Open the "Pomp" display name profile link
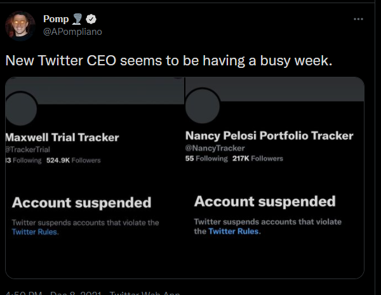Screen dimensions: 381x295 click(x=56, y=18)
